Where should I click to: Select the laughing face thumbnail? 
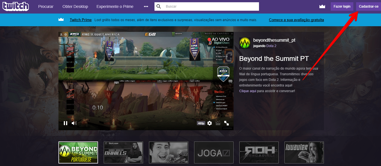point(169,152)
